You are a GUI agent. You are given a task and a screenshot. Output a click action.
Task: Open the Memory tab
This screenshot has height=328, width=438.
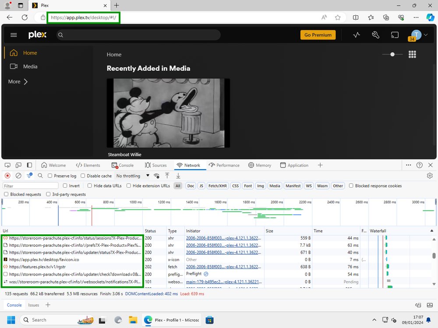(259, 165)
